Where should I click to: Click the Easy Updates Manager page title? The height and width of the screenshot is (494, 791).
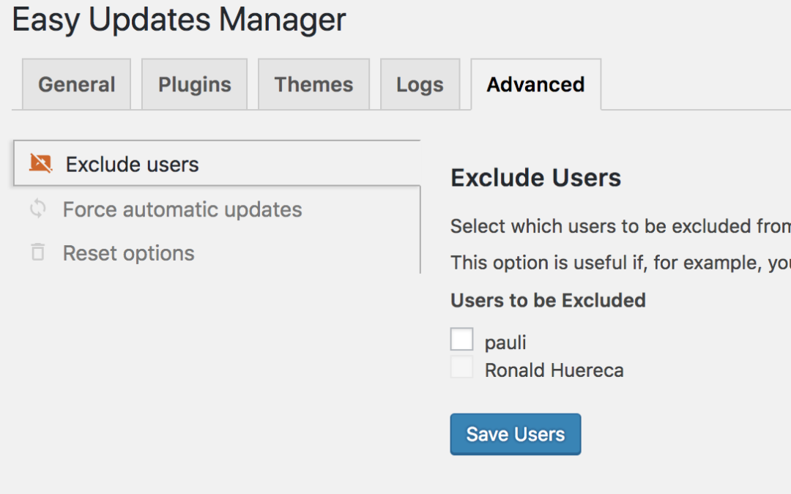click(179, 20)
